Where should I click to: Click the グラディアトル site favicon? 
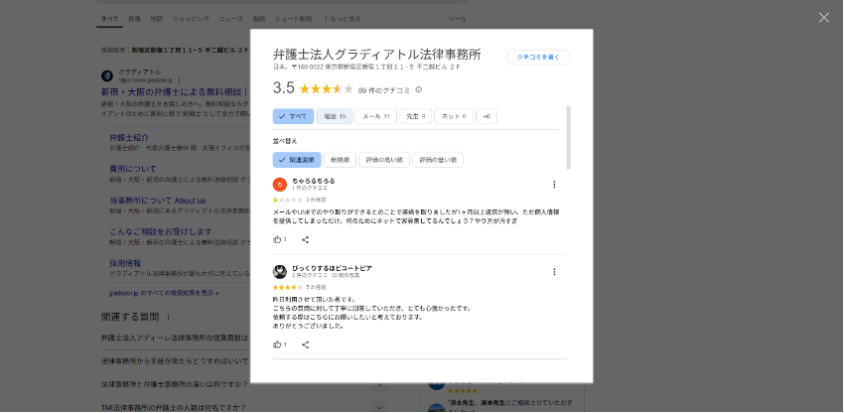tap(107, 75)
